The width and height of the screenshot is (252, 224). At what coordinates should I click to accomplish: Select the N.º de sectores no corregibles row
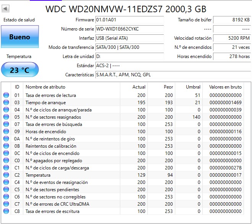(123, 197)
